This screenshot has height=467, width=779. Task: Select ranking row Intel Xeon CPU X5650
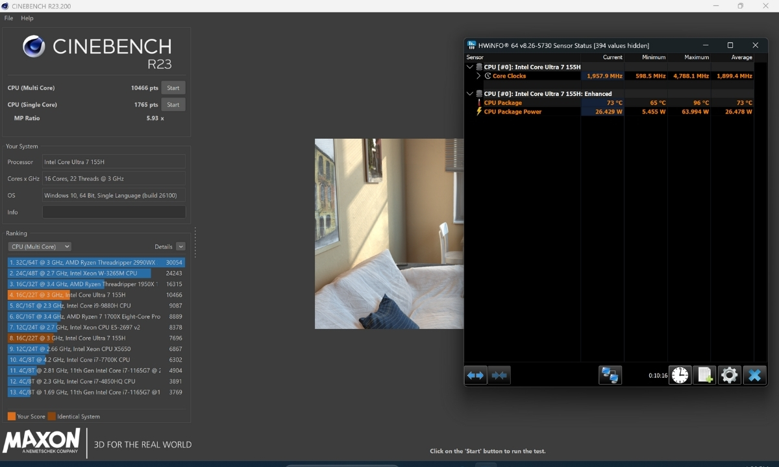coord(96,349)
